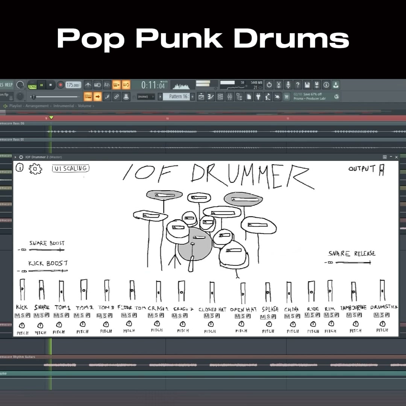Solo the FLOOR TOM channel
The image size is (406, 406).
coord(129,315)
